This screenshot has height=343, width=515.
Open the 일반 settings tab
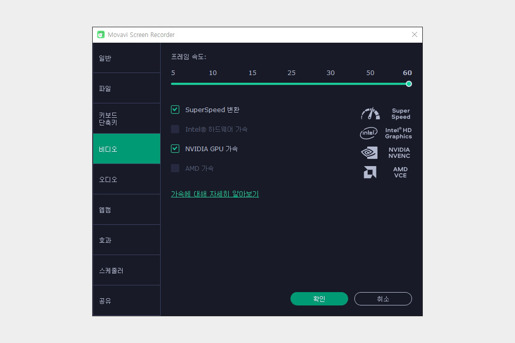[127, 58]
